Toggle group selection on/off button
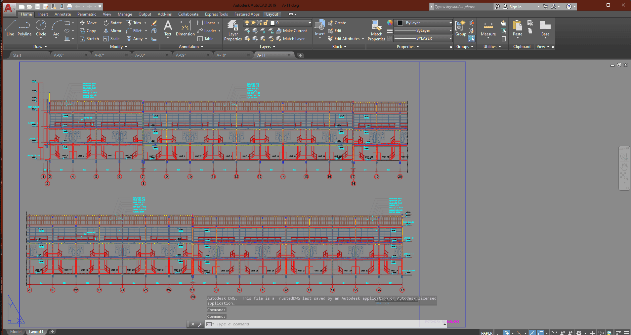 click(472, 39)
